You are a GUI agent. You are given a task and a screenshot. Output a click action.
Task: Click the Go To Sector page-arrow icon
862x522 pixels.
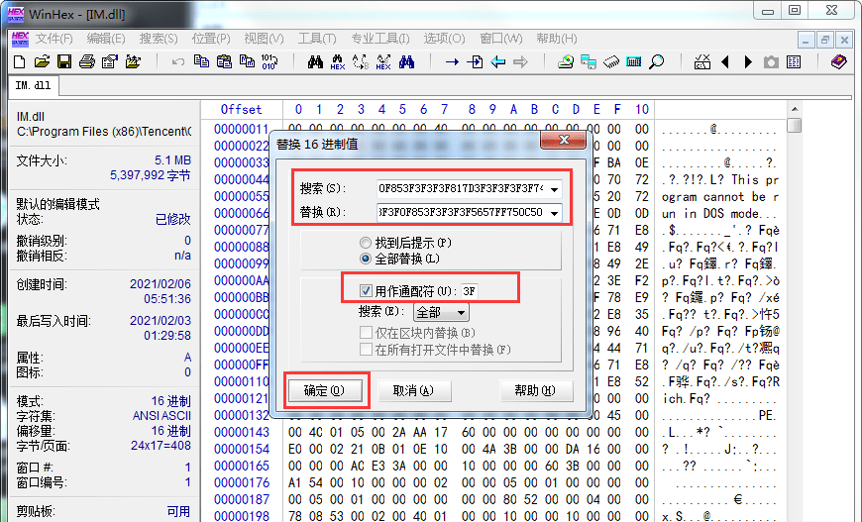point(475,61)
